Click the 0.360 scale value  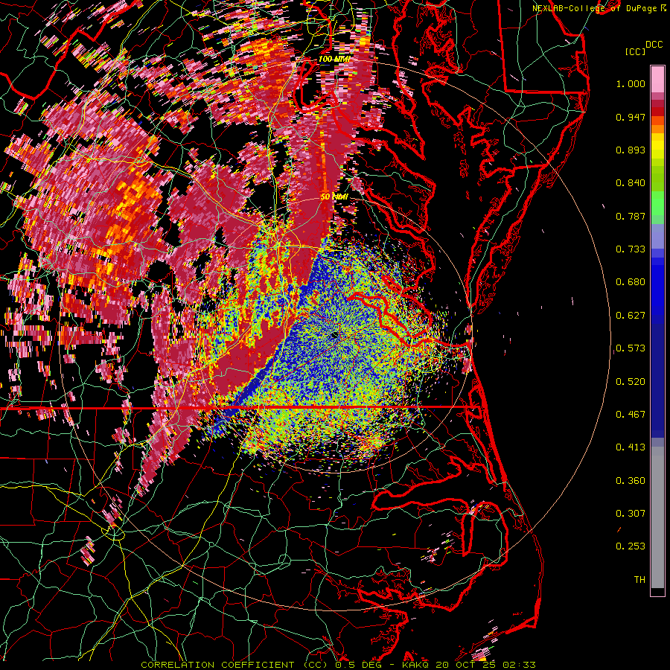point(631,481)
